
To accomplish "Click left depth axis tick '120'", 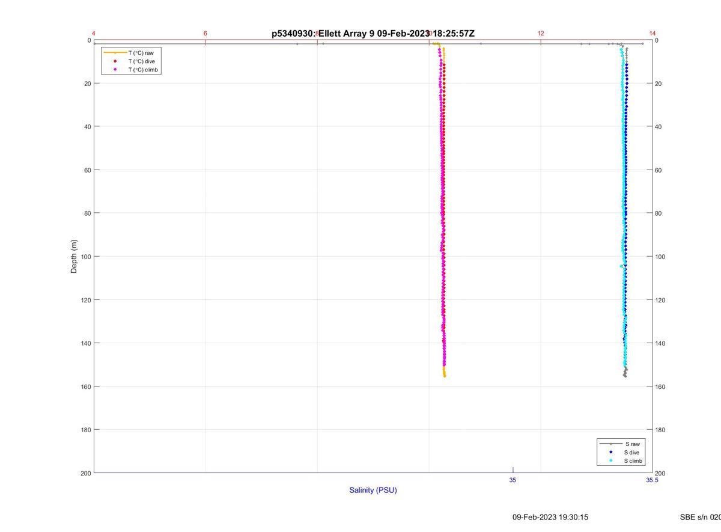I will (85, 300).
